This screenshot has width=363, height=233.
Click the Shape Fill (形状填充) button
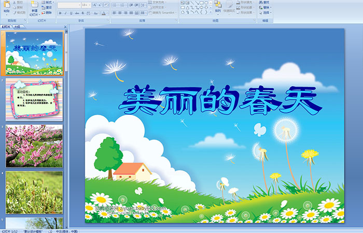[245, 2]
